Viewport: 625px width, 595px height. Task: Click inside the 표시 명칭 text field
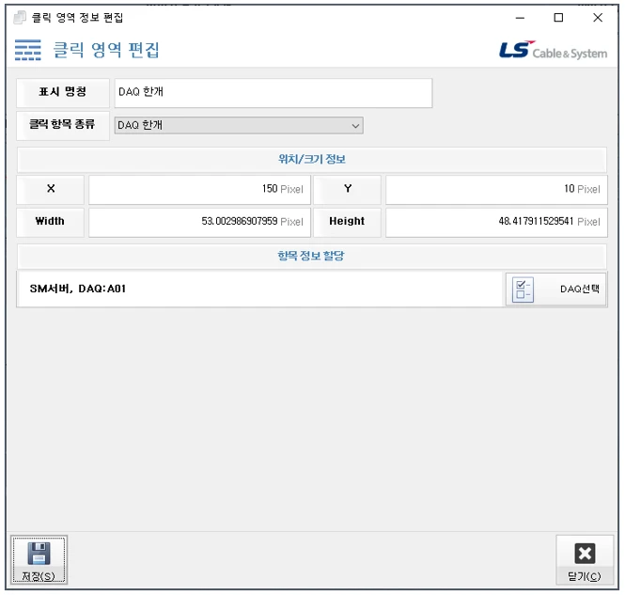pos(273,93)
